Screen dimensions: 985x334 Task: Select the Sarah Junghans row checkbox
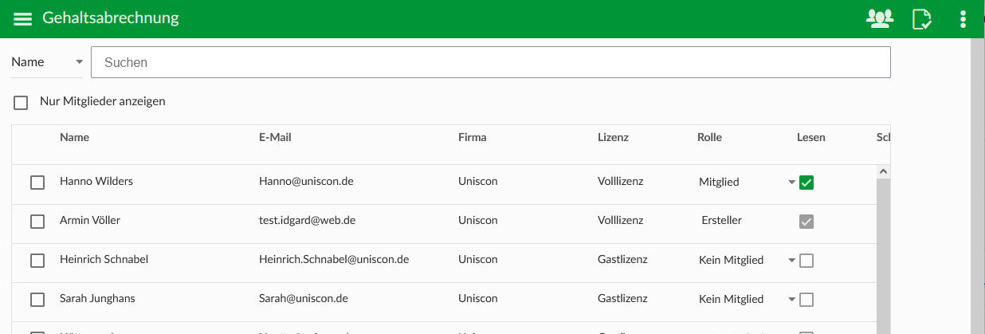point(37,300)
